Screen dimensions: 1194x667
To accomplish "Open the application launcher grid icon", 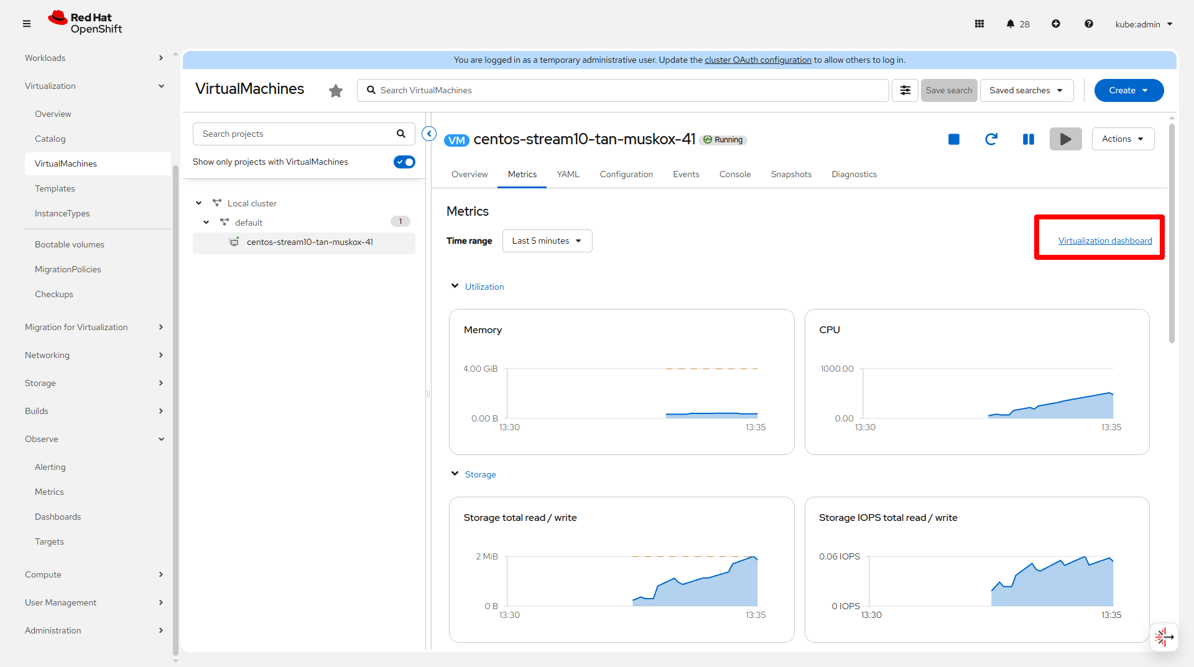I will 979,24.
